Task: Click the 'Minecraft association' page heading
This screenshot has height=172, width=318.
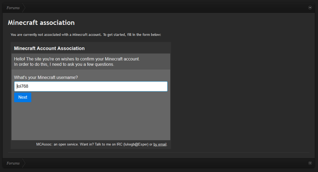Action: (41, 22)
